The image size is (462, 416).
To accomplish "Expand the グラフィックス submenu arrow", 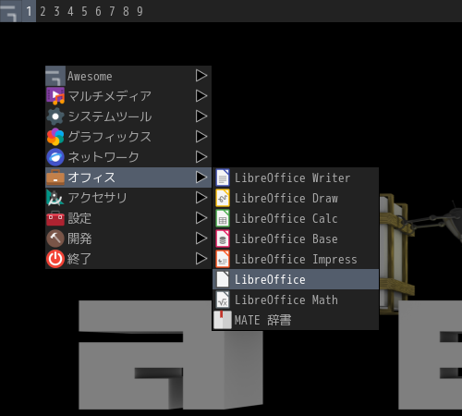I will pyautogui.click(x=201, y=137).
